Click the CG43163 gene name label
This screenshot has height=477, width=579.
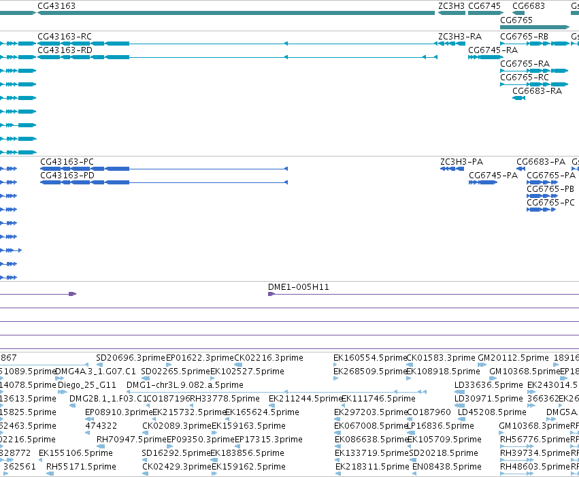pyautogui.click(x=56, y=6)
